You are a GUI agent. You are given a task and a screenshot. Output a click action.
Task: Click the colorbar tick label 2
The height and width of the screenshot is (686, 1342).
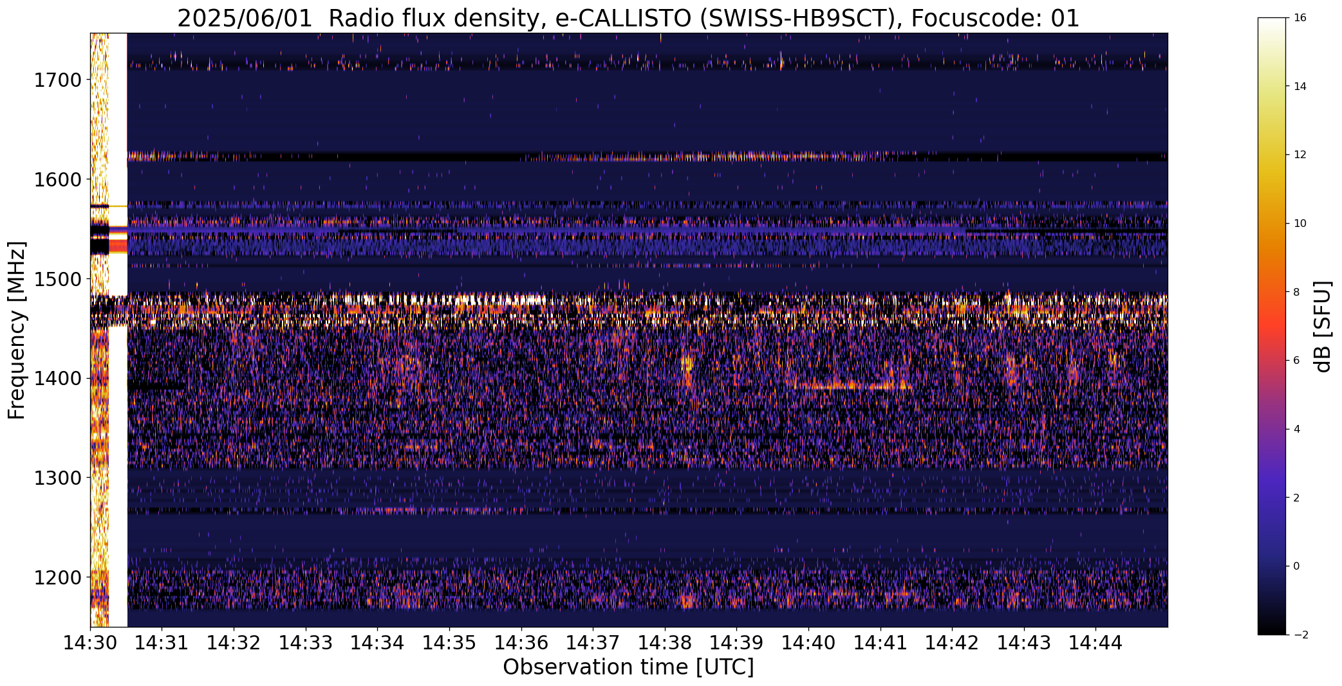tap(1296, 498)
